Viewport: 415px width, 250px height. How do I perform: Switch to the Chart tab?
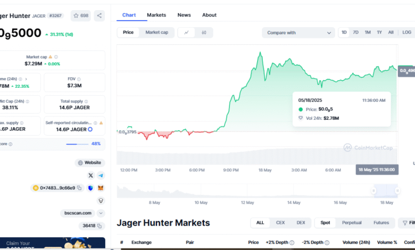pyautogui.click(x=129, y=15)
